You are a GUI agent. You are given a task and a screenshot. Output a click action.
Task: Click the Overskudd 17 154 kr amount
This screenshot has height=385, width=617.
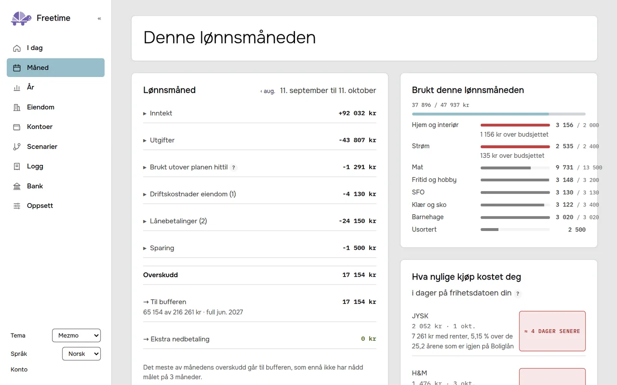tap(359, 275)
